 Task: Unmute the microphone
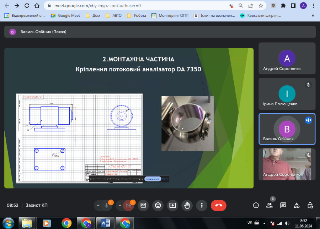coord(107,205)
